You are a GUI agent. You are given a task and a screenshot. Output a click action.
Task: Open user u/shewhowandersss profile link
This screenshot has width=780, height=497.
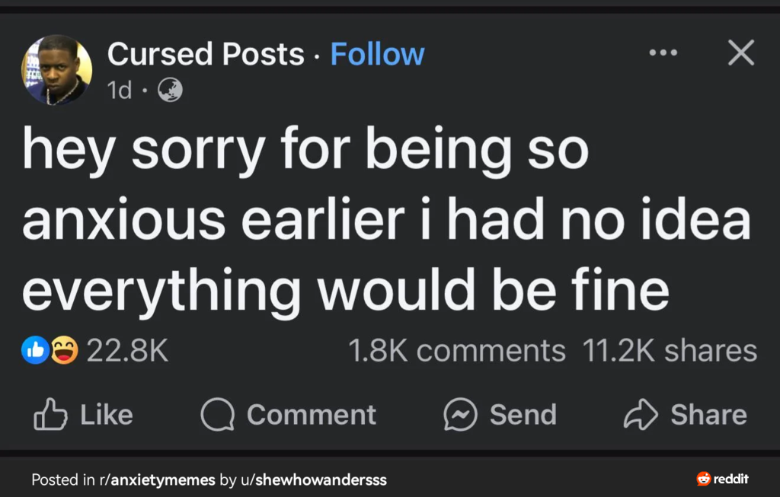[313, 479]
